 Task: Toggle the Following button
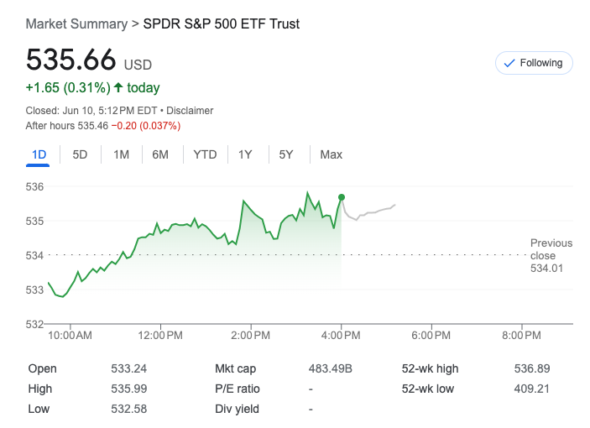click(534, 63)
